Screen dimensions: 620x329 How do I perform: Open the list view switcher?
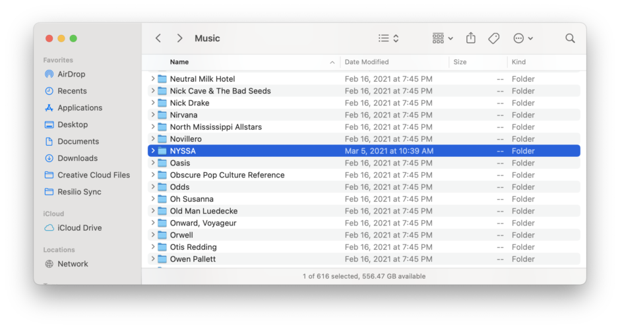388,38
